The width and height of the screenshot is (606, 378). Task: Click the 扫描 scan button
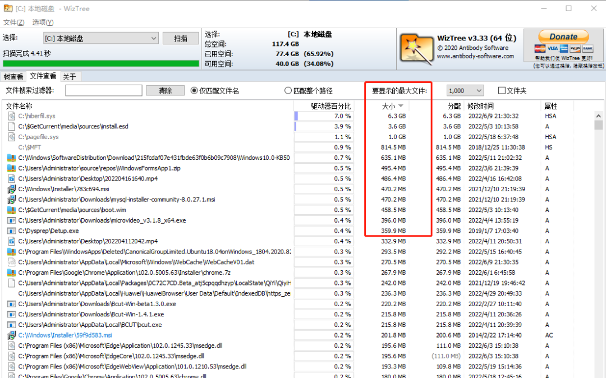[x=181, y=38]
